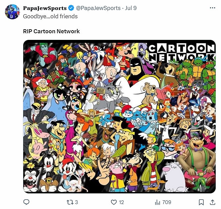
Task: Open PapaJewSports profile avatar
Action: click(12, 12)
